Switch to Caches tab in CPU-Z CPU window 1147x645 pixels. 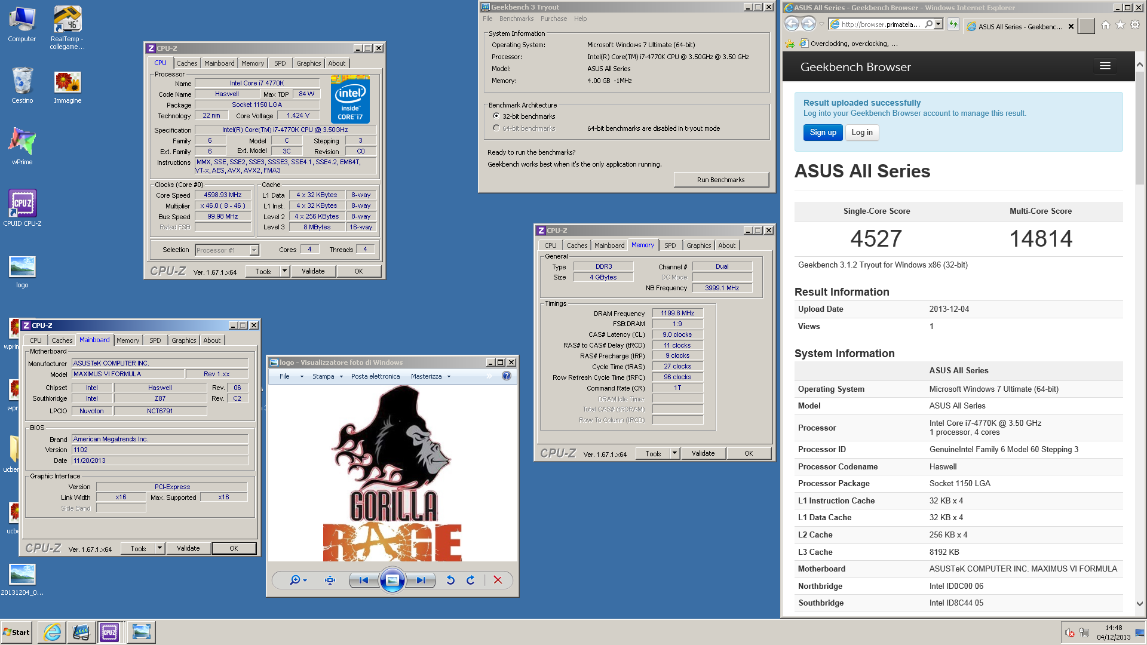coord(186,63)
